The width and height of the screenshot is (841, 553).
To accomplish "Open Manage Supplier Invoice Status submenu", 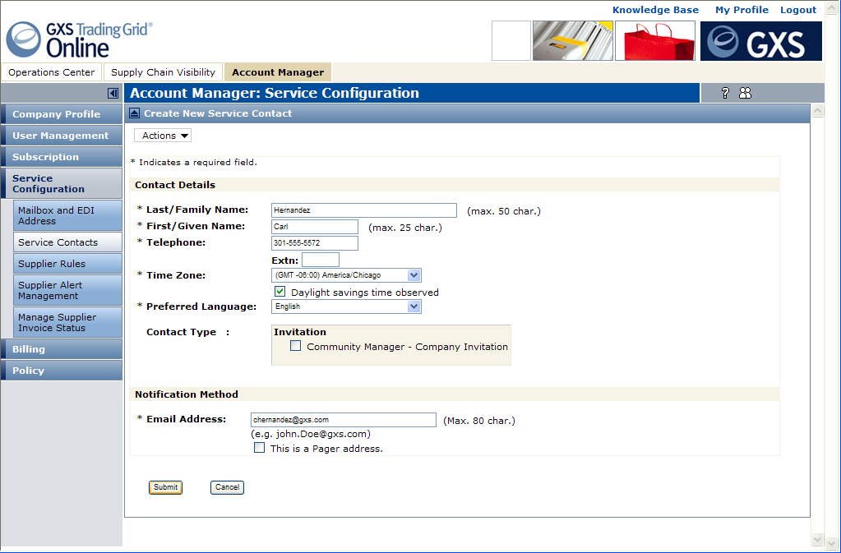I will pyautogui.click(x=67, y=323).
